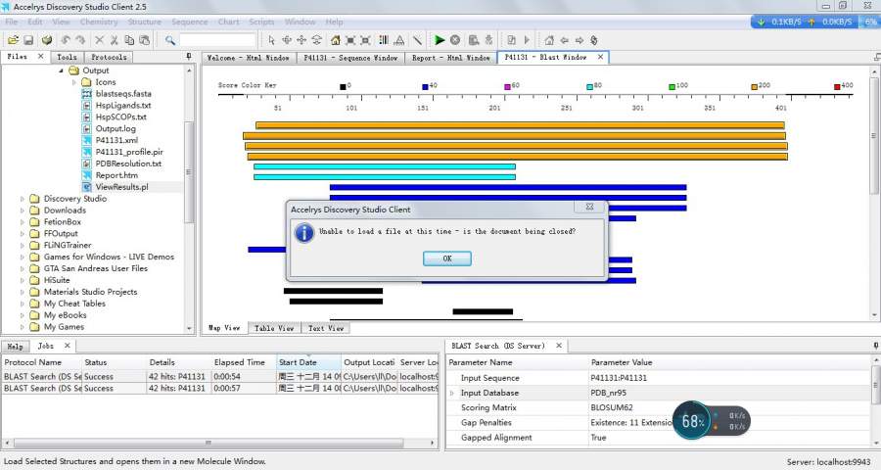881x470 pixels.
Task: Click the Save toolbar icon
Action: click(x=28, y=40)
